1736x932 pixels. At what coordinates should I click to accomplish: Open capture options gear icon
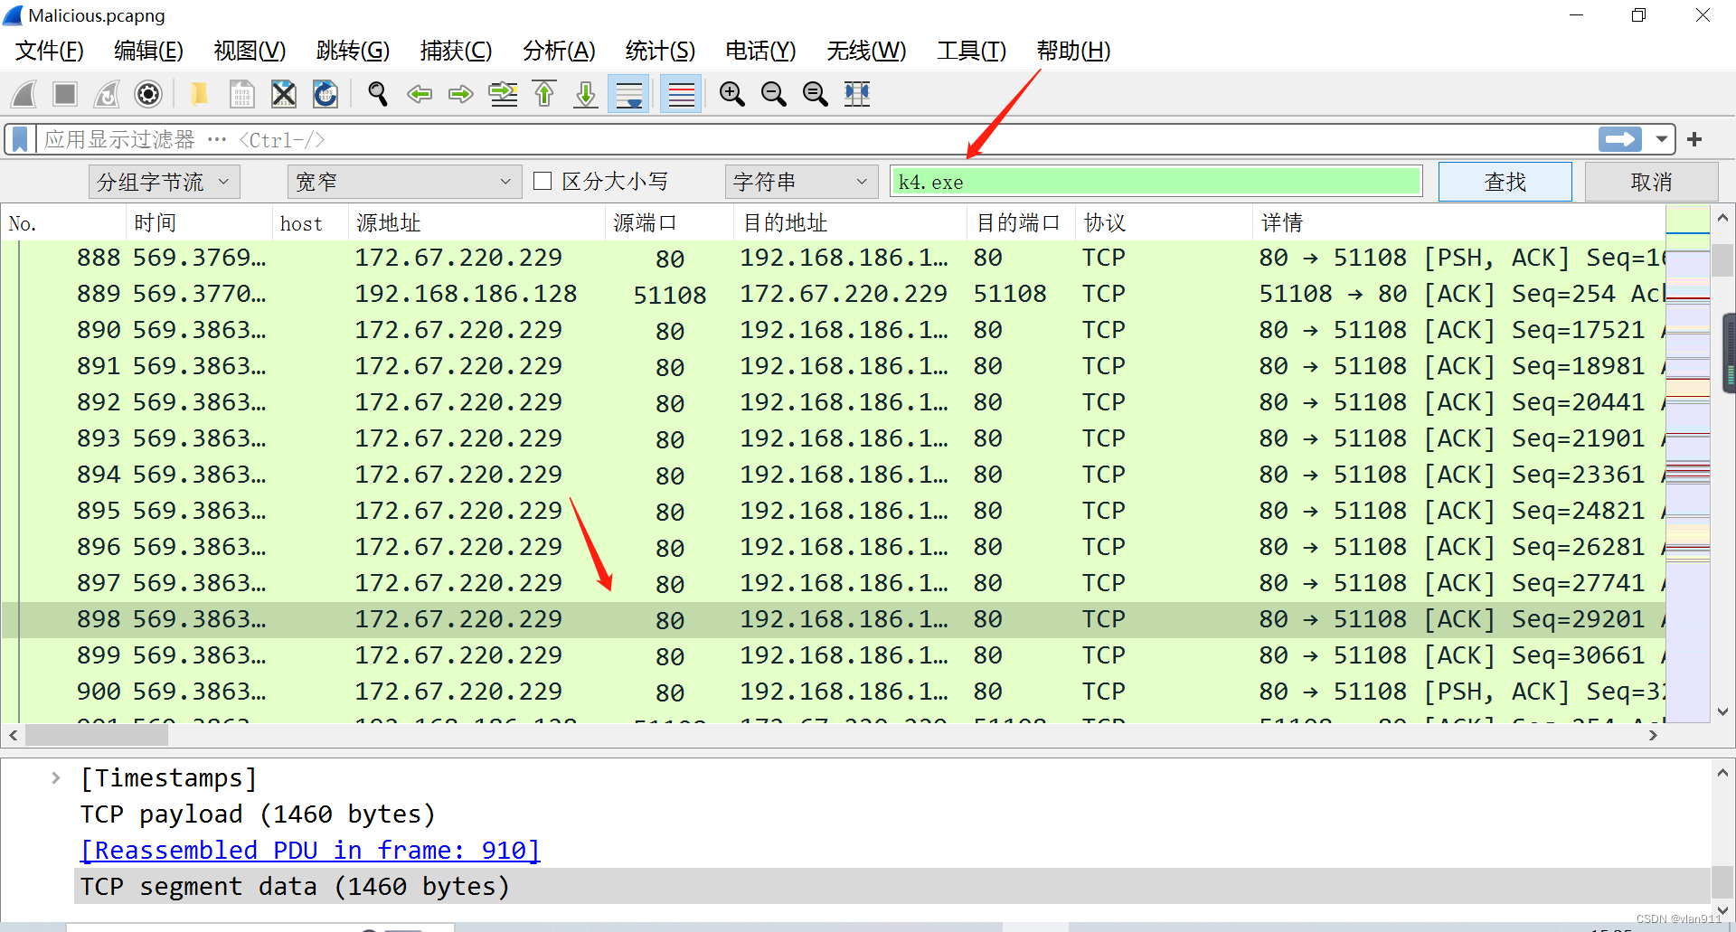point(148,94)
